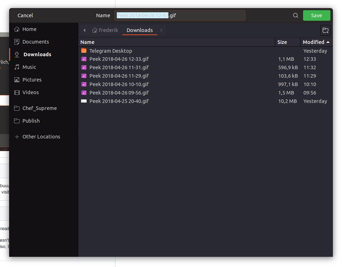Click the 997,1 kB size cell
The height and width of the screenshot is (267, 342).
click(x=288, y=84)
